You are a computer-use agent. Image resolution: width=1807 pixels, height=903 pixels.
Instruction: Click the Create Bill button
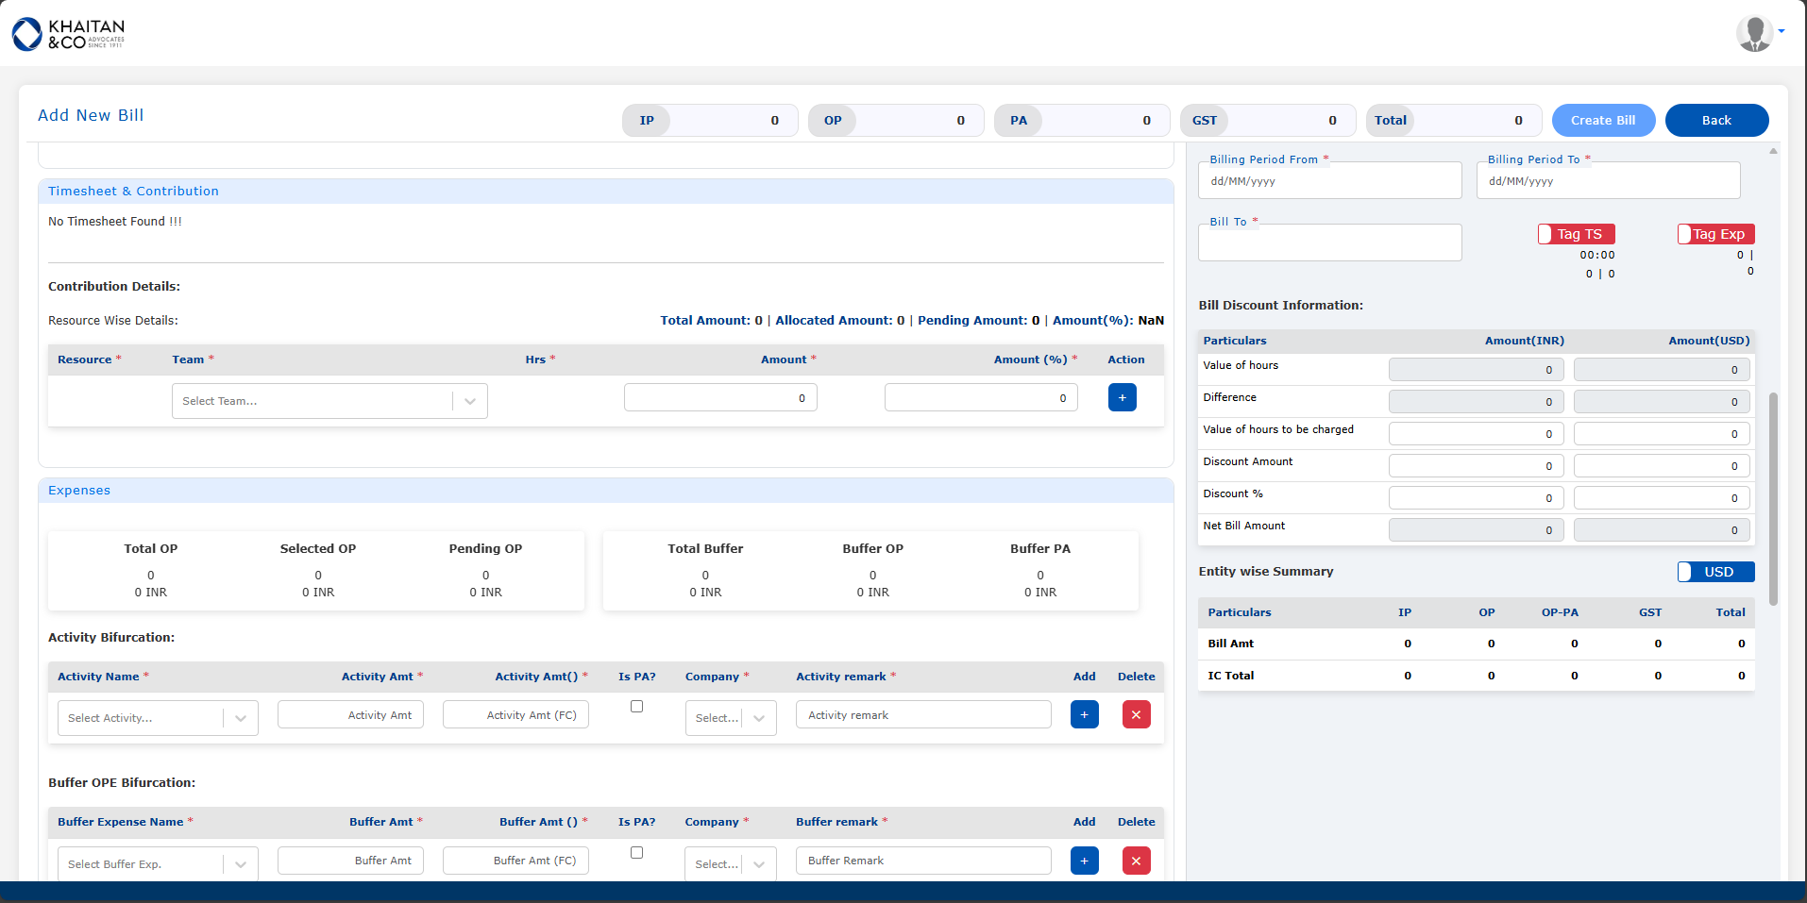click(x=1602, y=121)
